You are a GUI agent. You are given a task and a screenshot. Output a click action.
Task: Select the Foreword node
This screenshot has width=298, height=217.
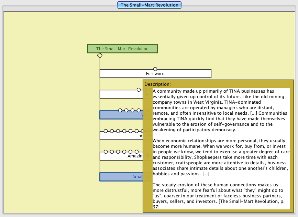(155, 74)
